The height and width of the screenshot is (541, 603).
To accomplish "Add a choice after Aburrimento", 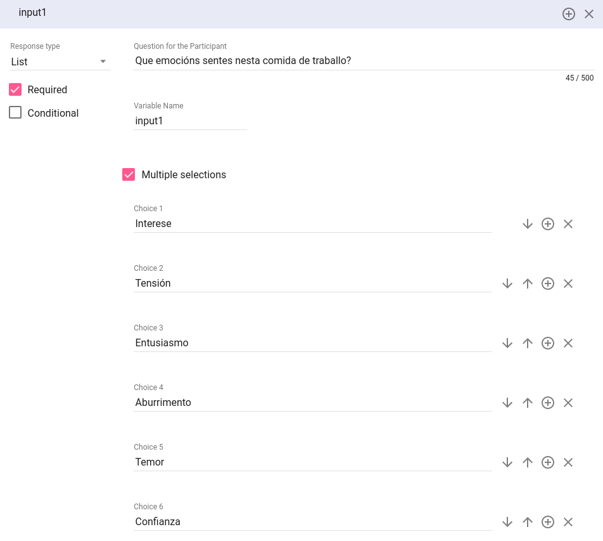I will tap(548, 403).
